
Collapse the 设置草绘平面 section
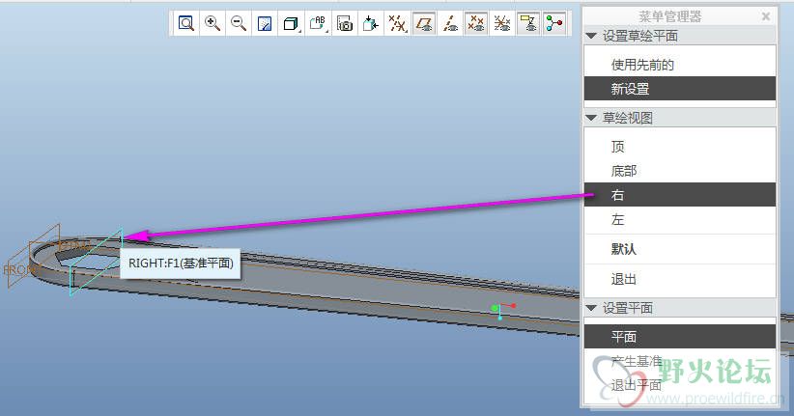[x=591, y=36]
